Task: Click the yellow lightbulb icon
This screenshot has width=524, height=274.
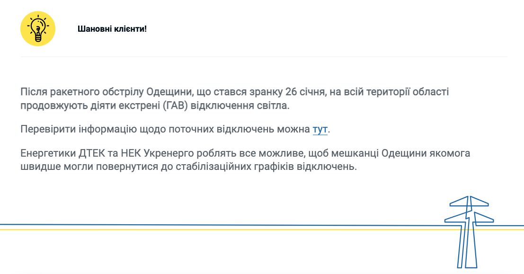Action: (38, 29)
